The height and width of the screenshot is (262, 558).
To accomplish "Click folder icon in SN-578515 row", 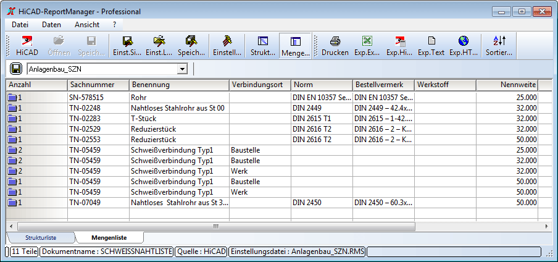I will point(12,97).
